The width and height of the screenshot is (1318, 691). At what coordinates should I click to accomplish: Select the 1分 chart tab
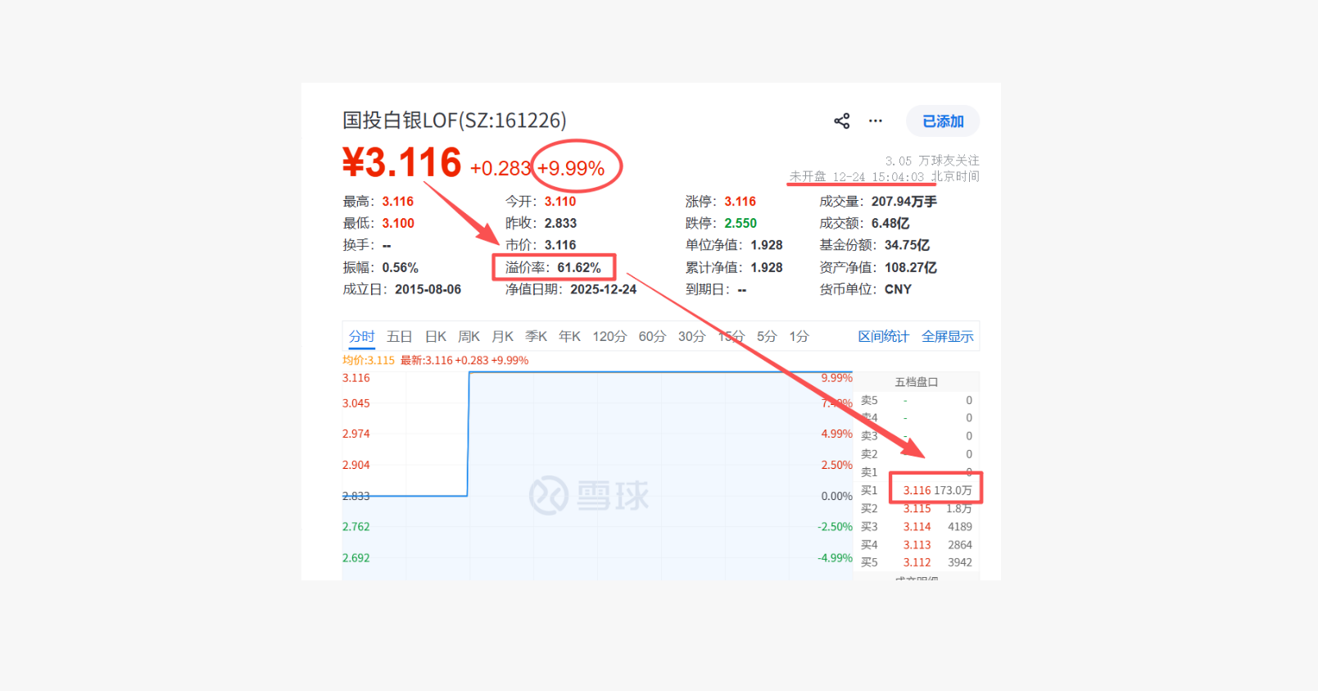pyautogui.click(x=799, y=336)
